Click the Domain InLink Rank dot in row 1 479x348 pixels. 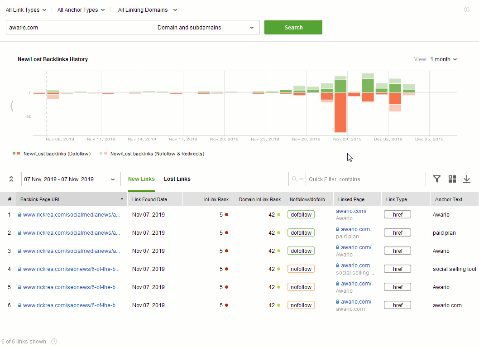pos(278,215)
